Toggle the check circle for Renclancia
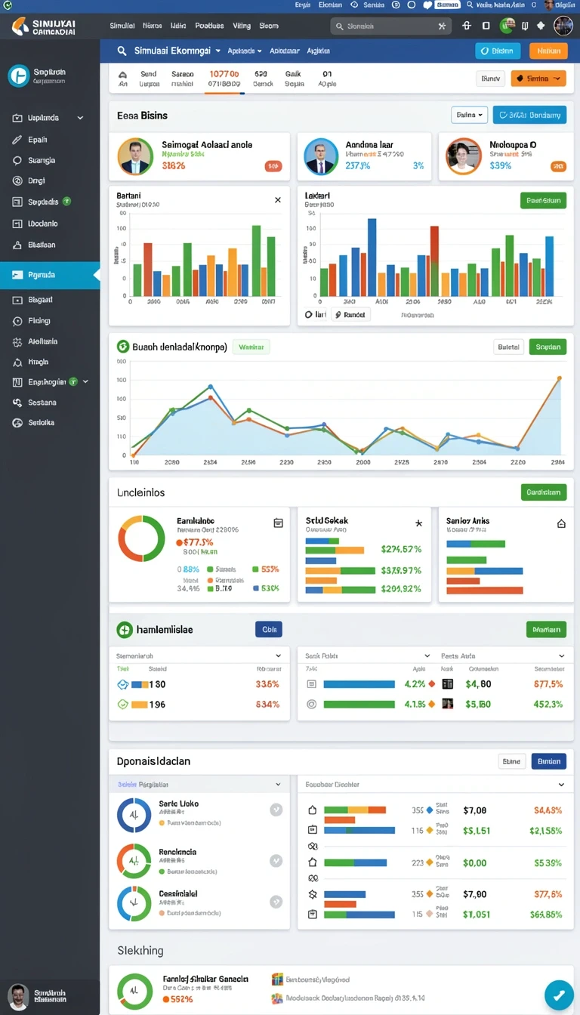The image size is (580, 1015). (276, 860)
